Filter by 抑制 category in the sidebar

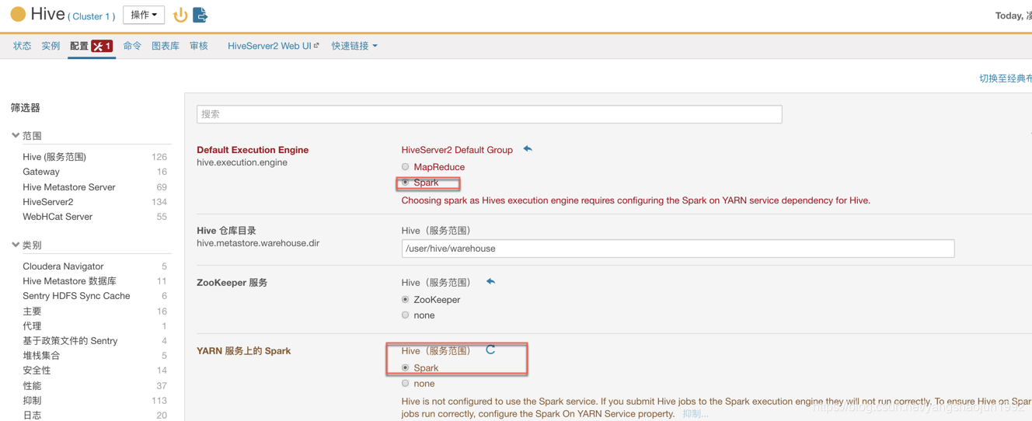32,401
